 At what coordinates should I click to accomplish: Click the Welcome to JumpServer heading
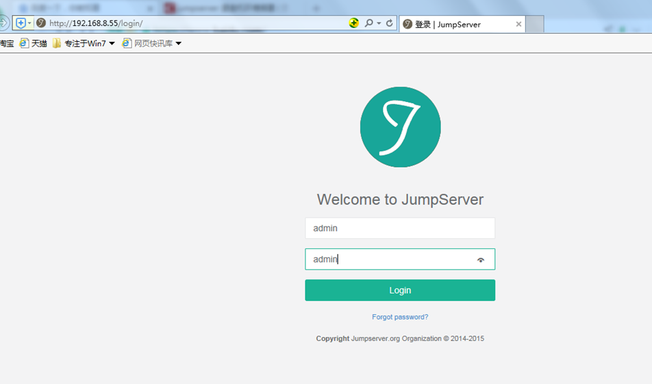pos(400,199)
